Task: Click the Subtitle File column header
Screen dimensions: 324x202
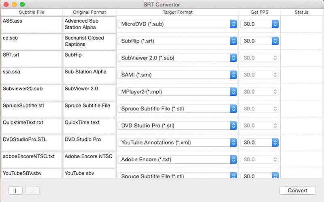Action: 32,13
